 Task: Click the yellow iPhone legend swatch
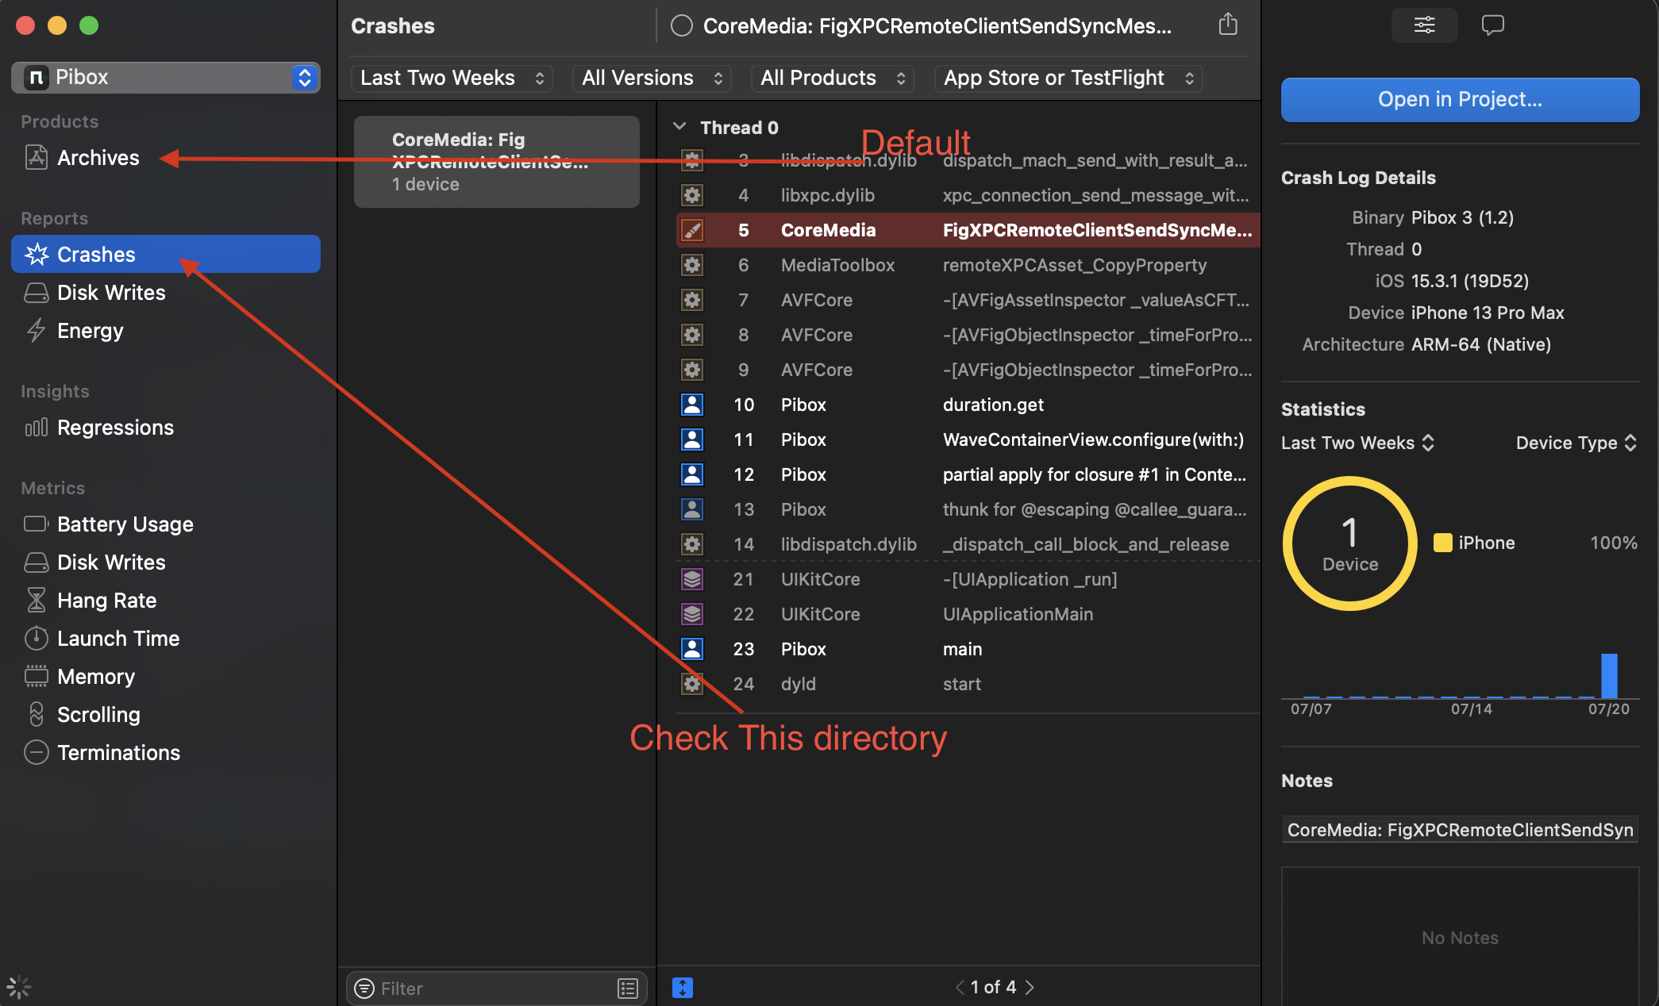click(x=1442, y=543)
